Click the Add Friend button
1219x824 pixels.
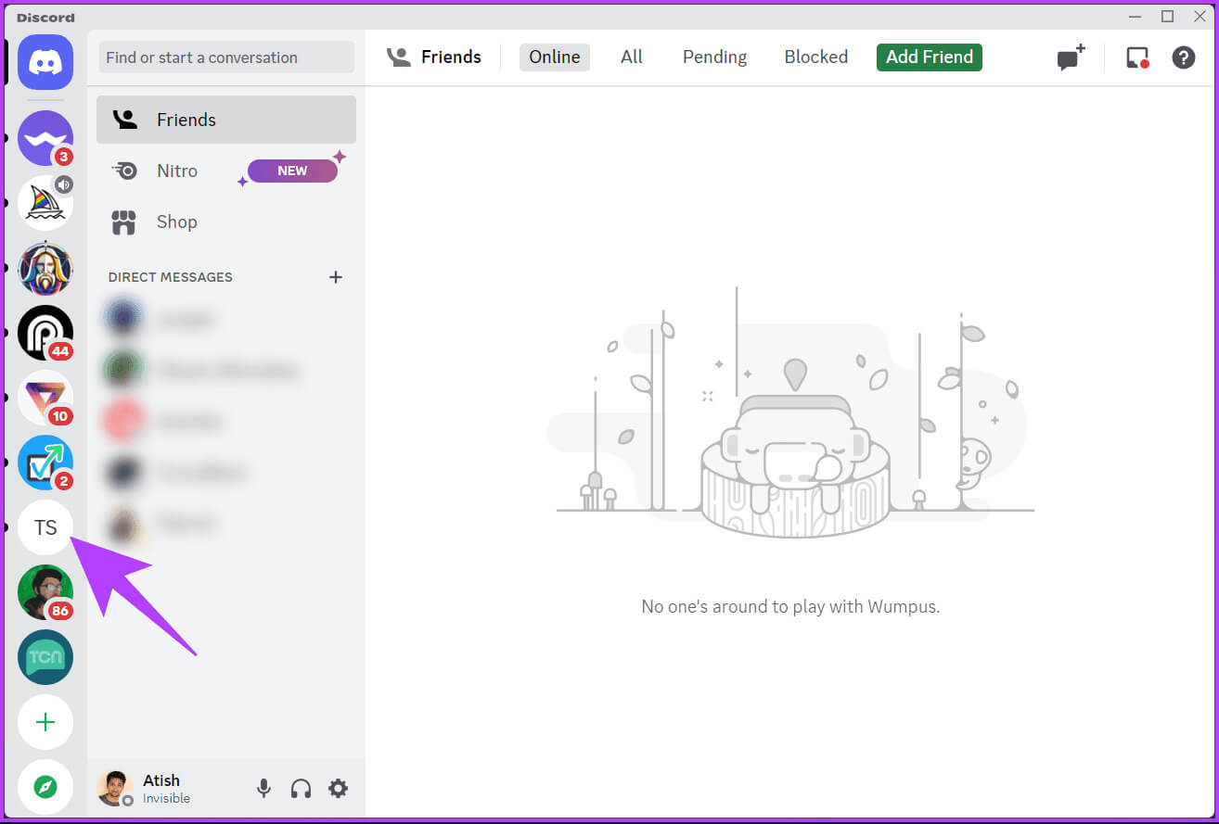[x=930, y=57]
